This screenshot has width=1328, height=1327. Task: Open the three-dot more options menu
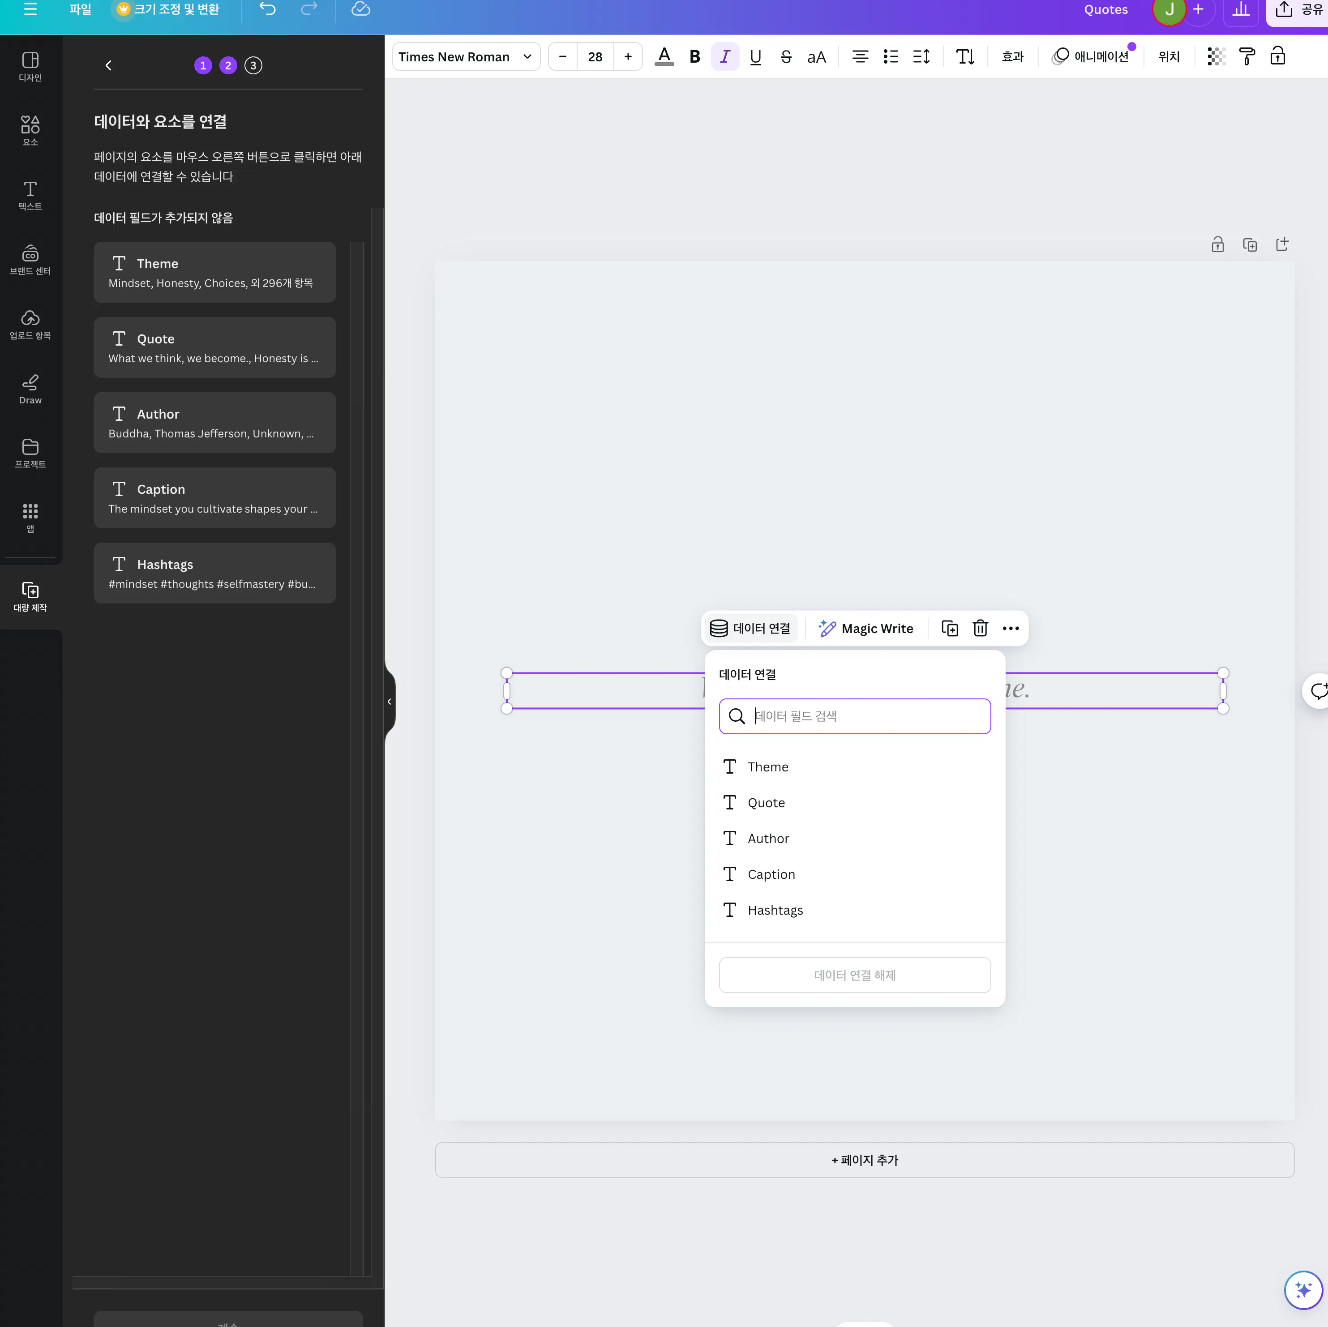click(x=1010, y=628)
